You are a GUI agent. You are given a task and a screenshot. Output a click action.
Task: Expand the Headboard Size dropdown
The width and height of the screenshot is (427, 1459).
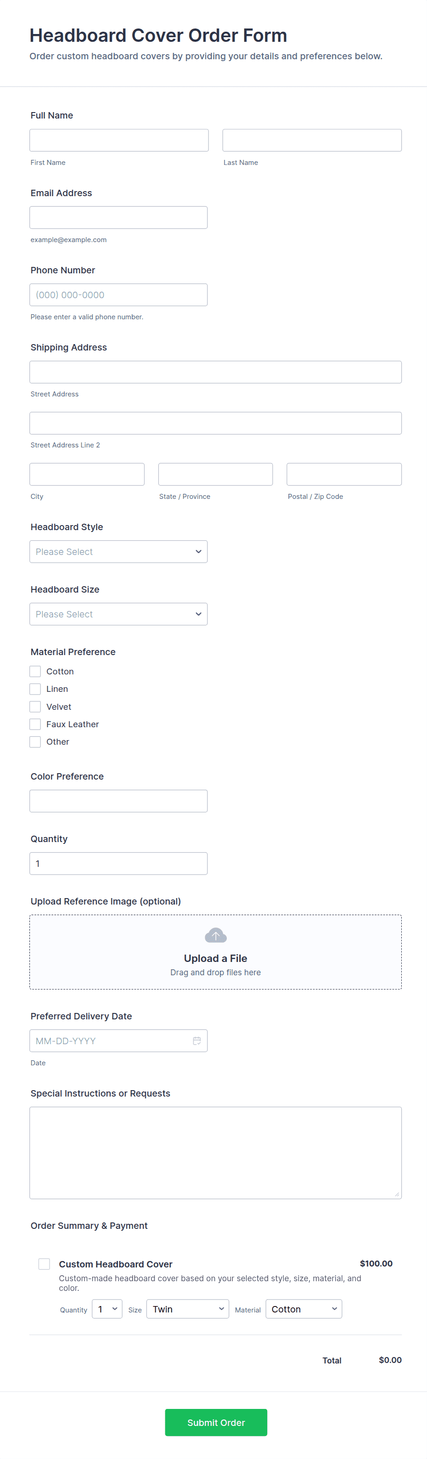click(118, 614)
